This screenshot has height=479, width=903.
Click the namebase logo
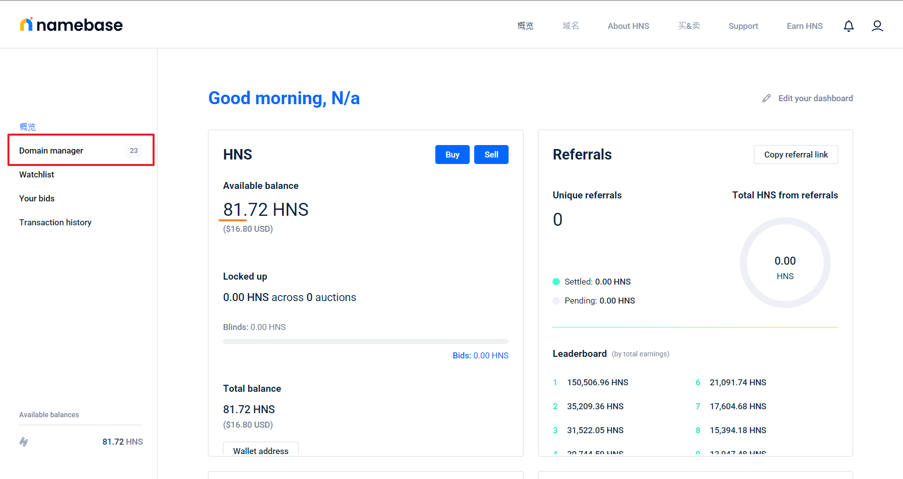point(71,25)
